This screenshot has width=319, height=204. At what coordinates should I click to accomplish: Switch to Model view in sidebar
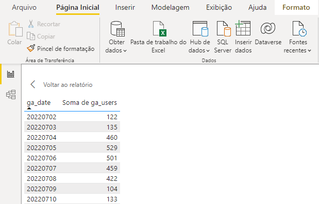point(11,95)
